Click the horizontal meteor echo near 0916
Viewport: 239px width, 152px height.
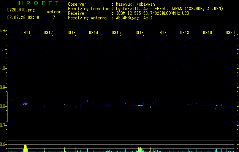pos(139,105)
